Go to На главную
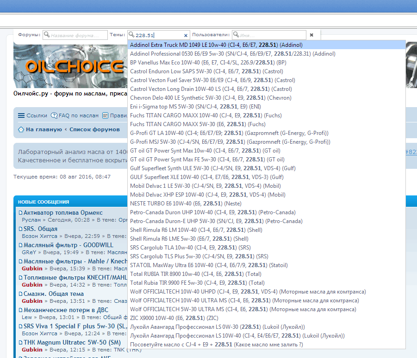 44,129
